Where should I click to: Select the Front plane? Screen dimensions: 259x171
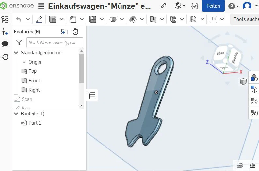(x=34, y=81)
